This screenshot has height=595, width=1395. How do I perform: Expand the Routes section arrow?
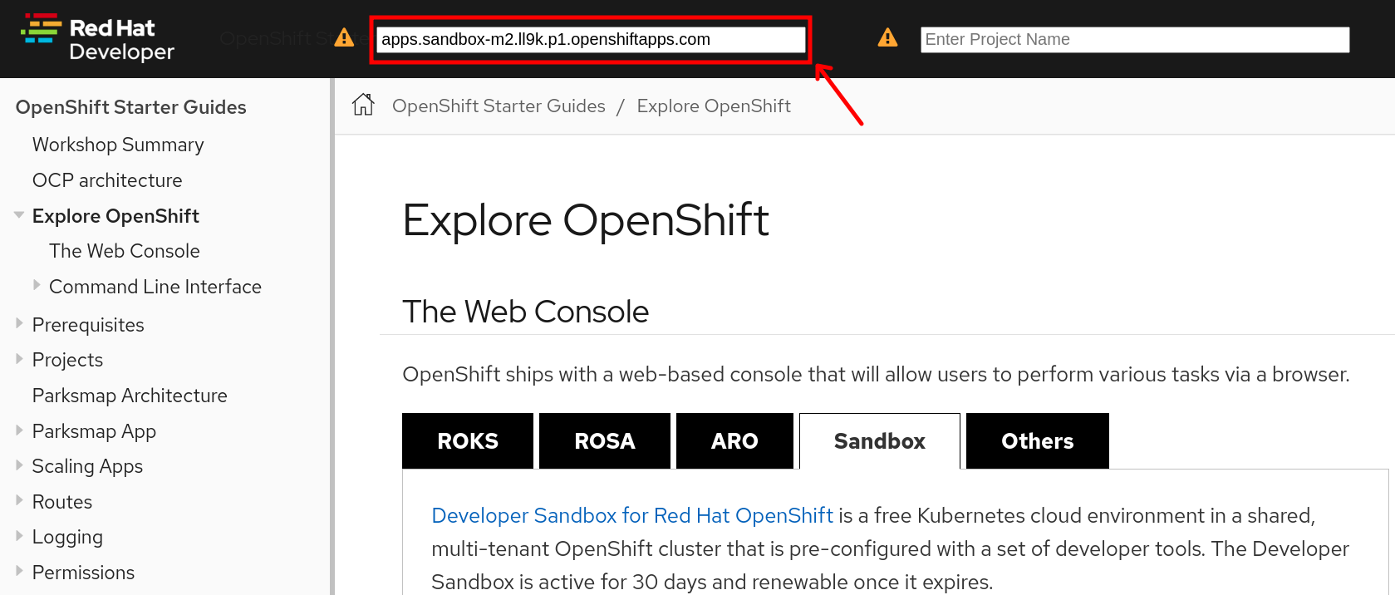click(19, 500)
